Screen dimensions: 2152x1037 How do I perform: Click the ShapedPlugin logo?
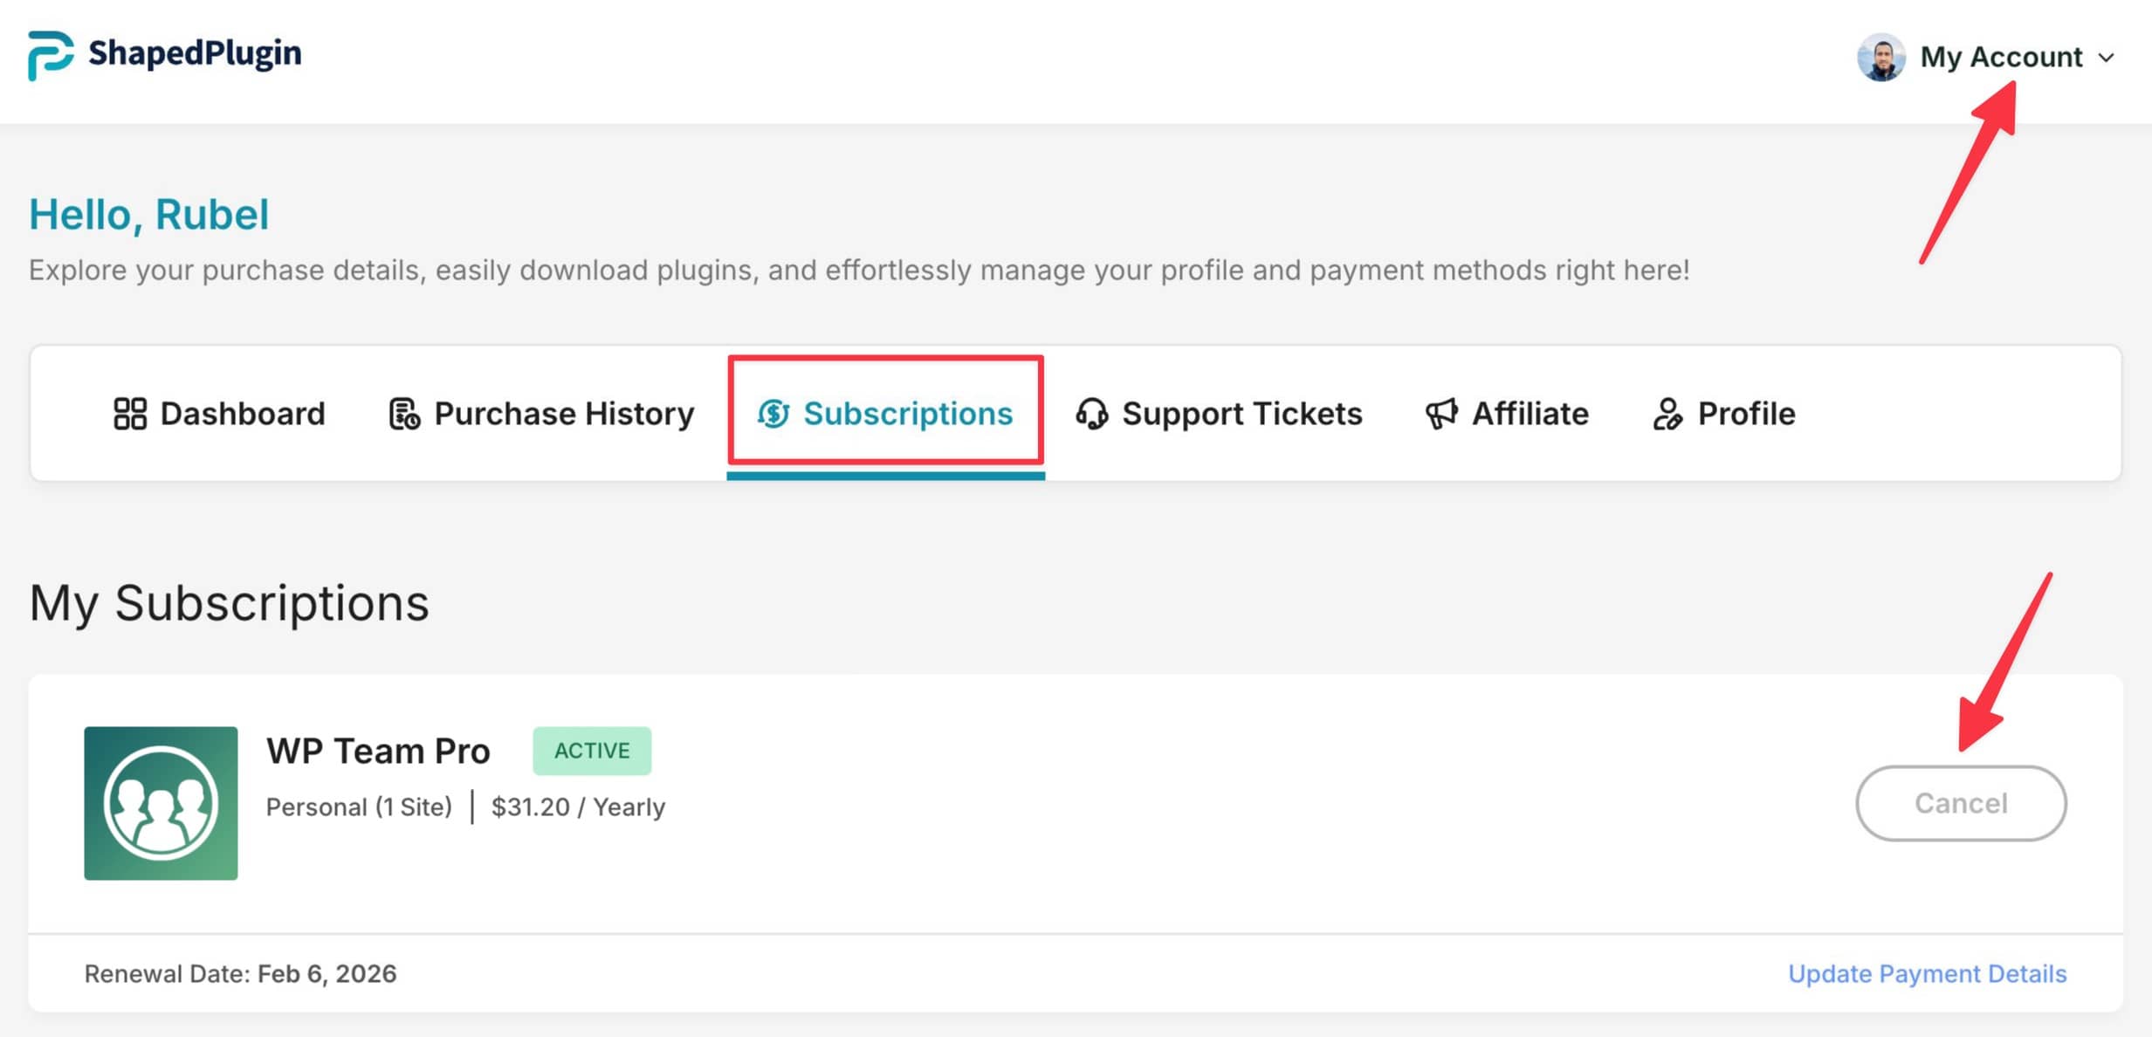pos(164,54)
